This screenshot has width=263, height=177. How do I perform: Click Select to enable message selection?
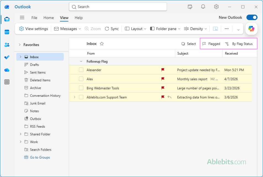(x=189, y=44)
